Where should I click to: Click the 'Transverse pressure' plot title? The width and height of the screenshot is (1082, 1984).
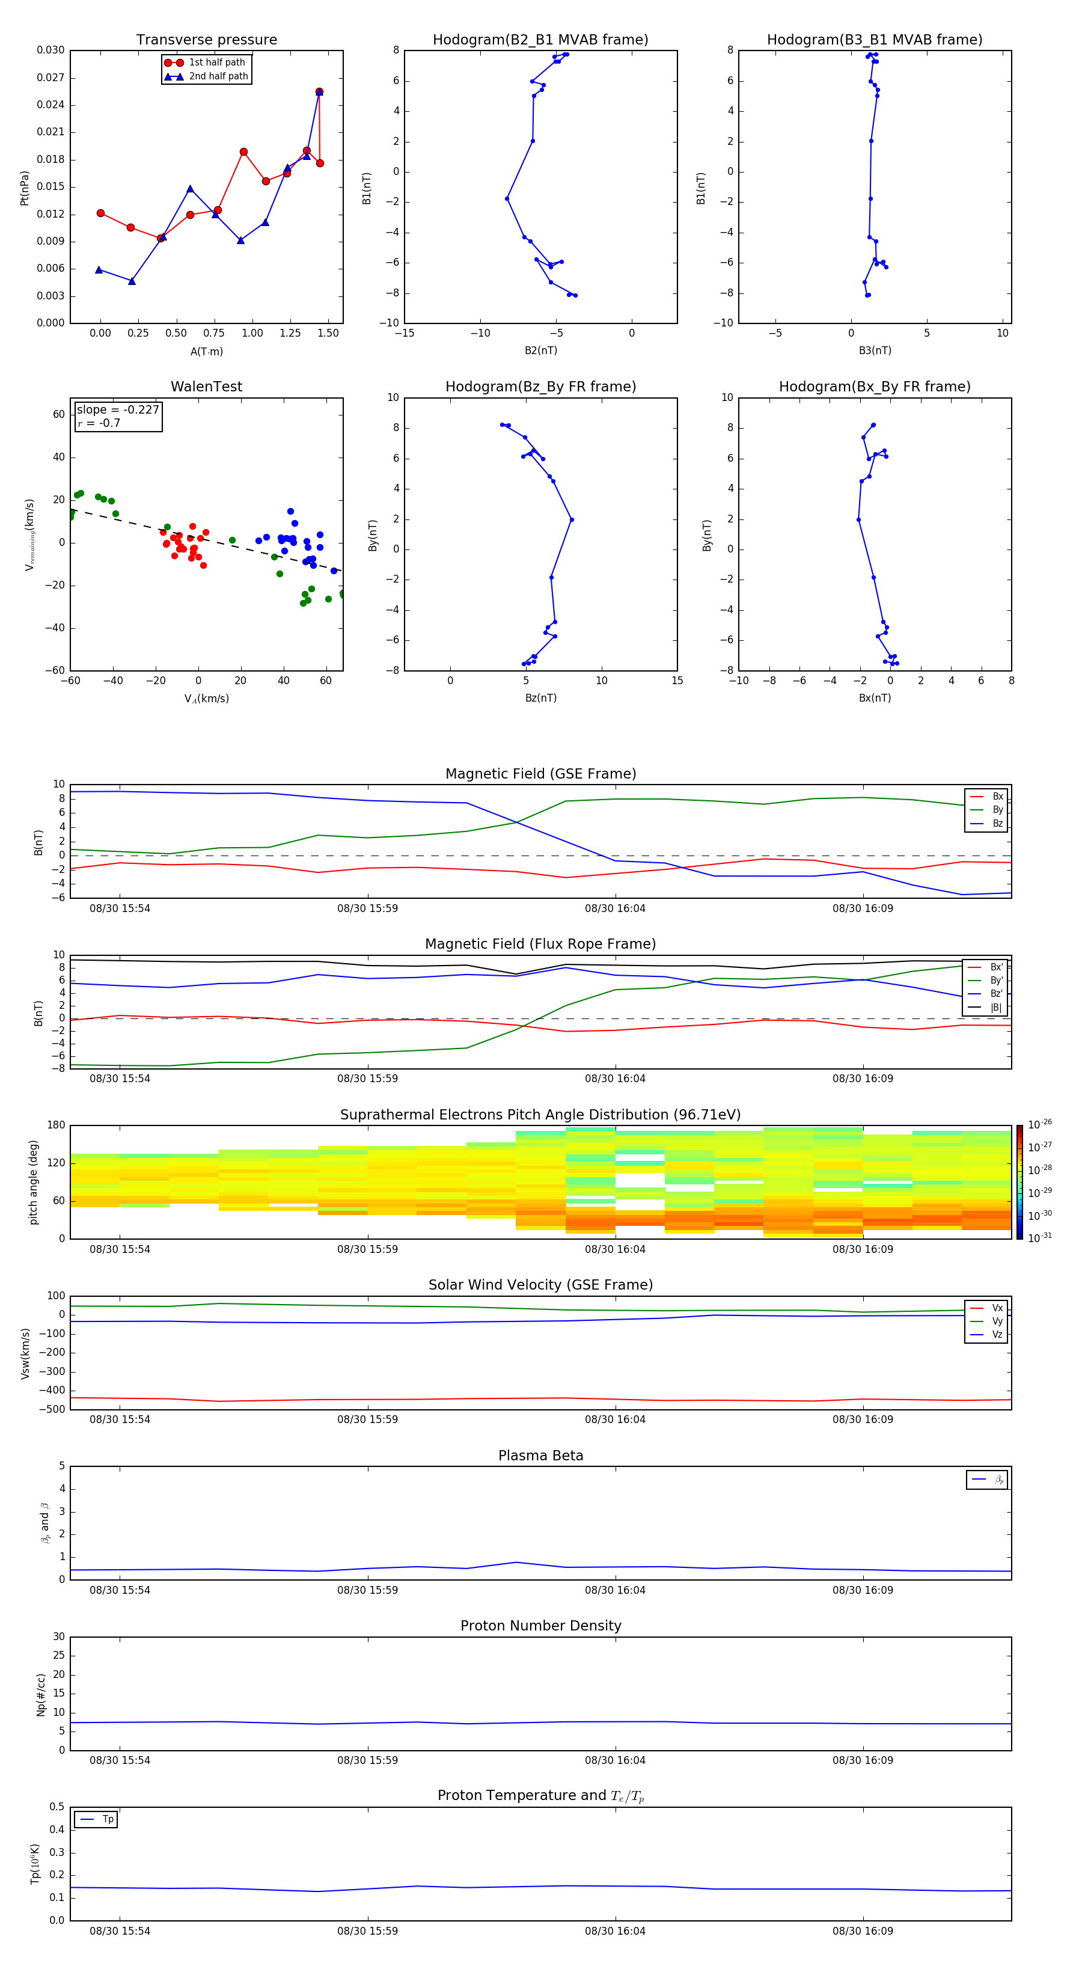(x=206, y=40)
